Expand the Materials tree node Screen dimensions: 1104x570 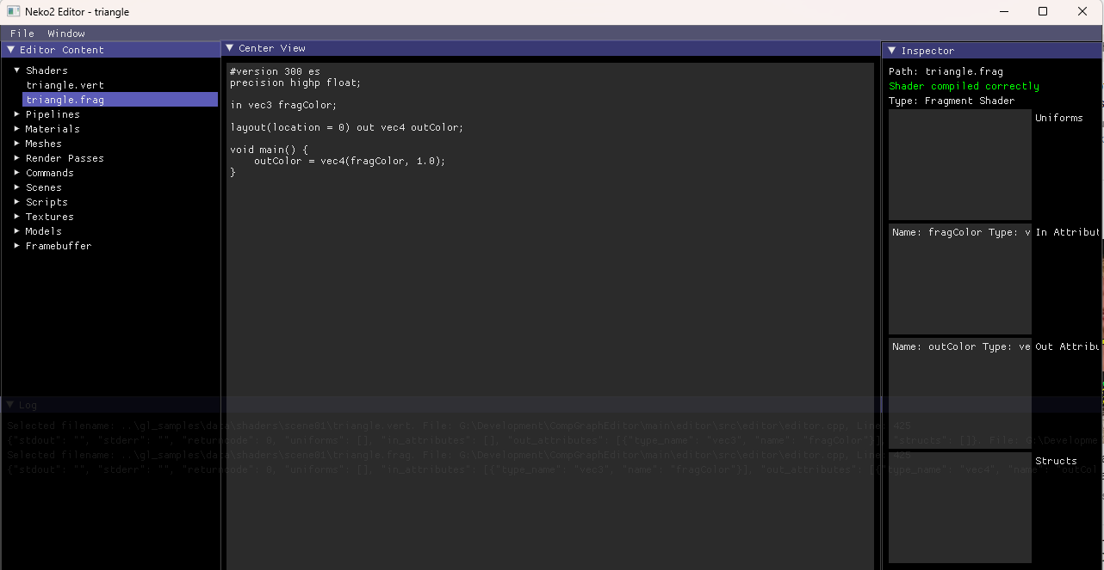[x=17, y=129]
